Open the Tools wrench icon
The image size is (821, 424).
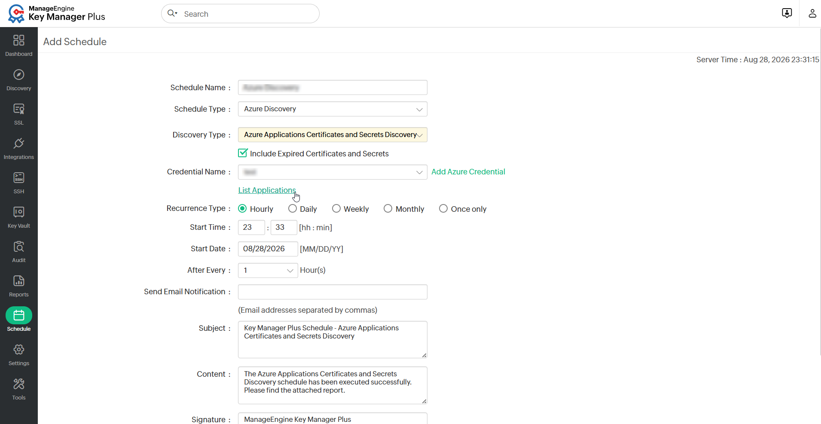[x=19, y=384]
